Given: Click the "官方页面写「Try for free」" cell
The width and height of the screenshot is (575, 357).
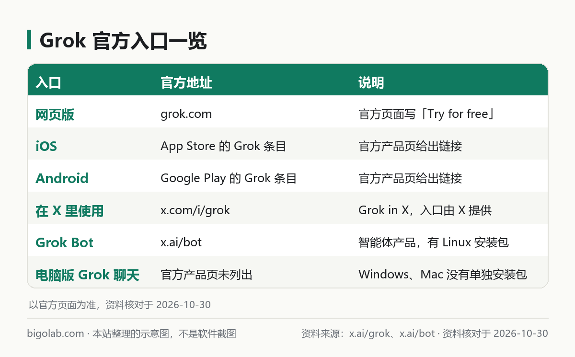Looking at the screenshot, I should [x=426, y=114].
